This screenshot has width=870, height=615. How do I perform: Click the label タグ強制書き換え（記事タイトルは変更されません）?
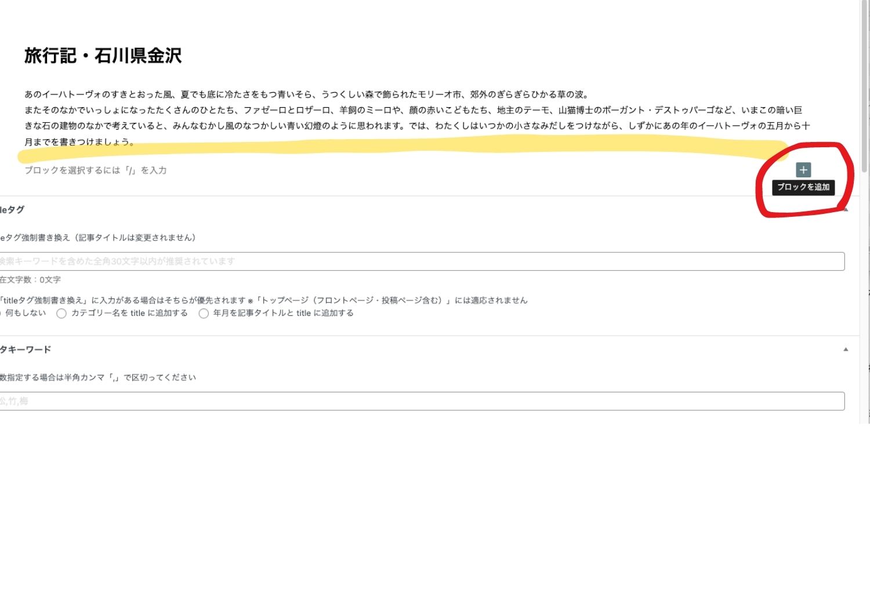pos(98,238)
